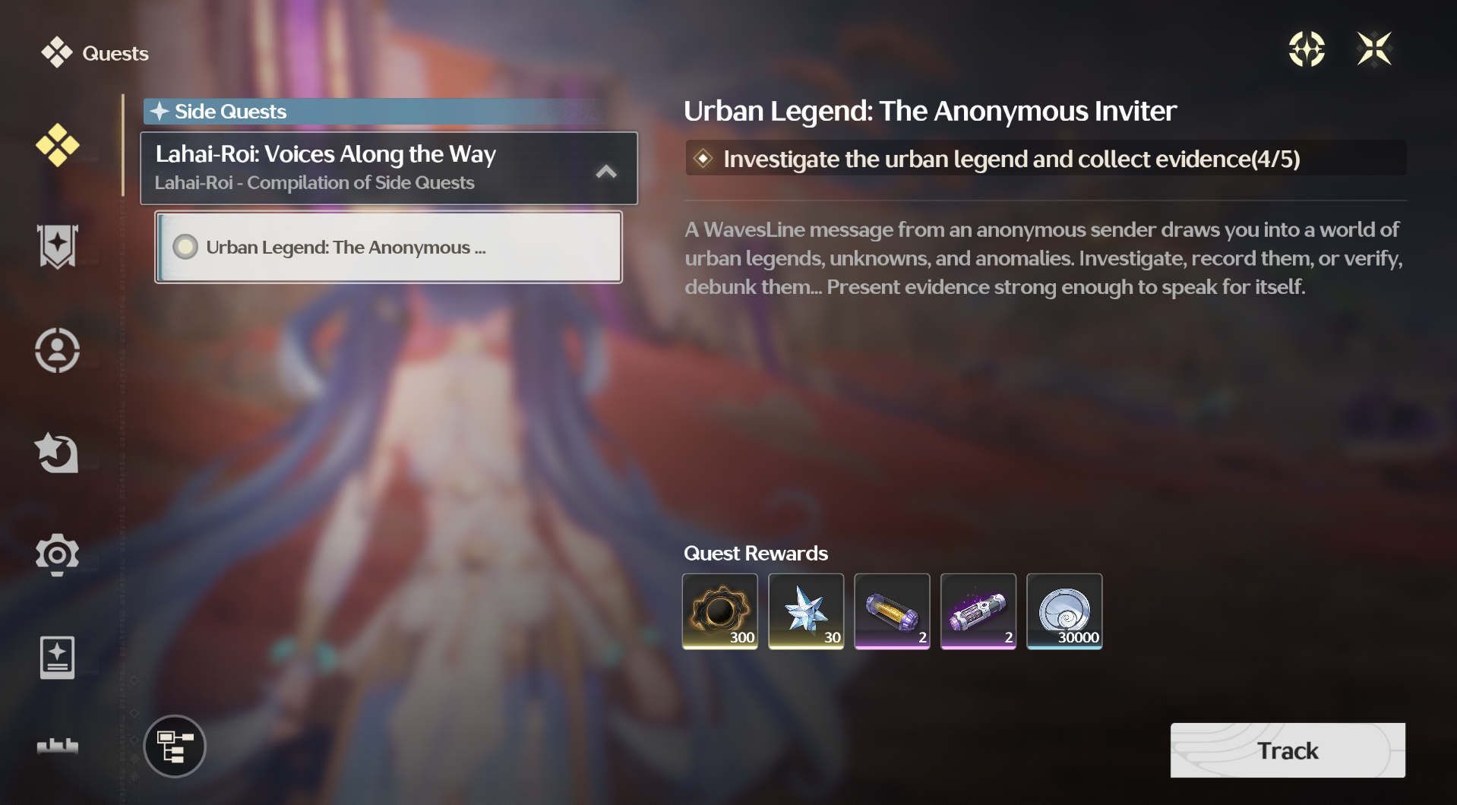
Task: Click the quest location target icon top right
Action: [1307, 49]
